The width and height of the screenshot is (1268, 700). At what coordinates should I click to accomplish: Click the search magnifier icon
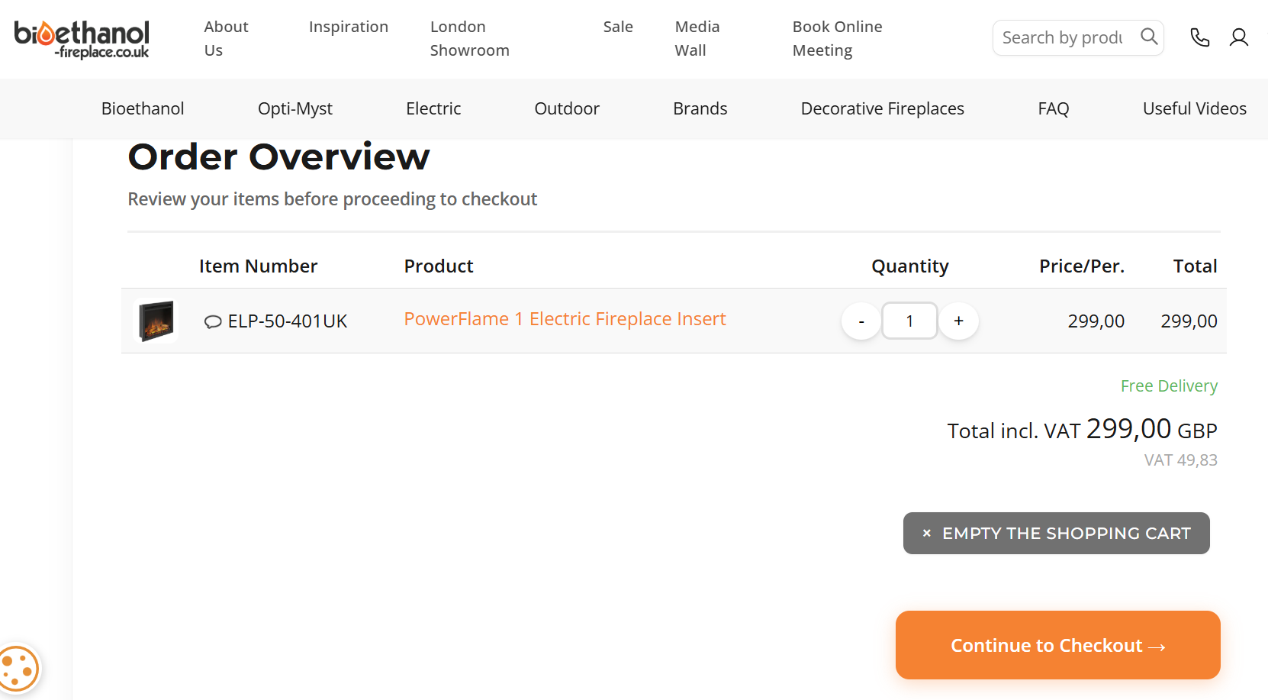[x=1149, y=37]
